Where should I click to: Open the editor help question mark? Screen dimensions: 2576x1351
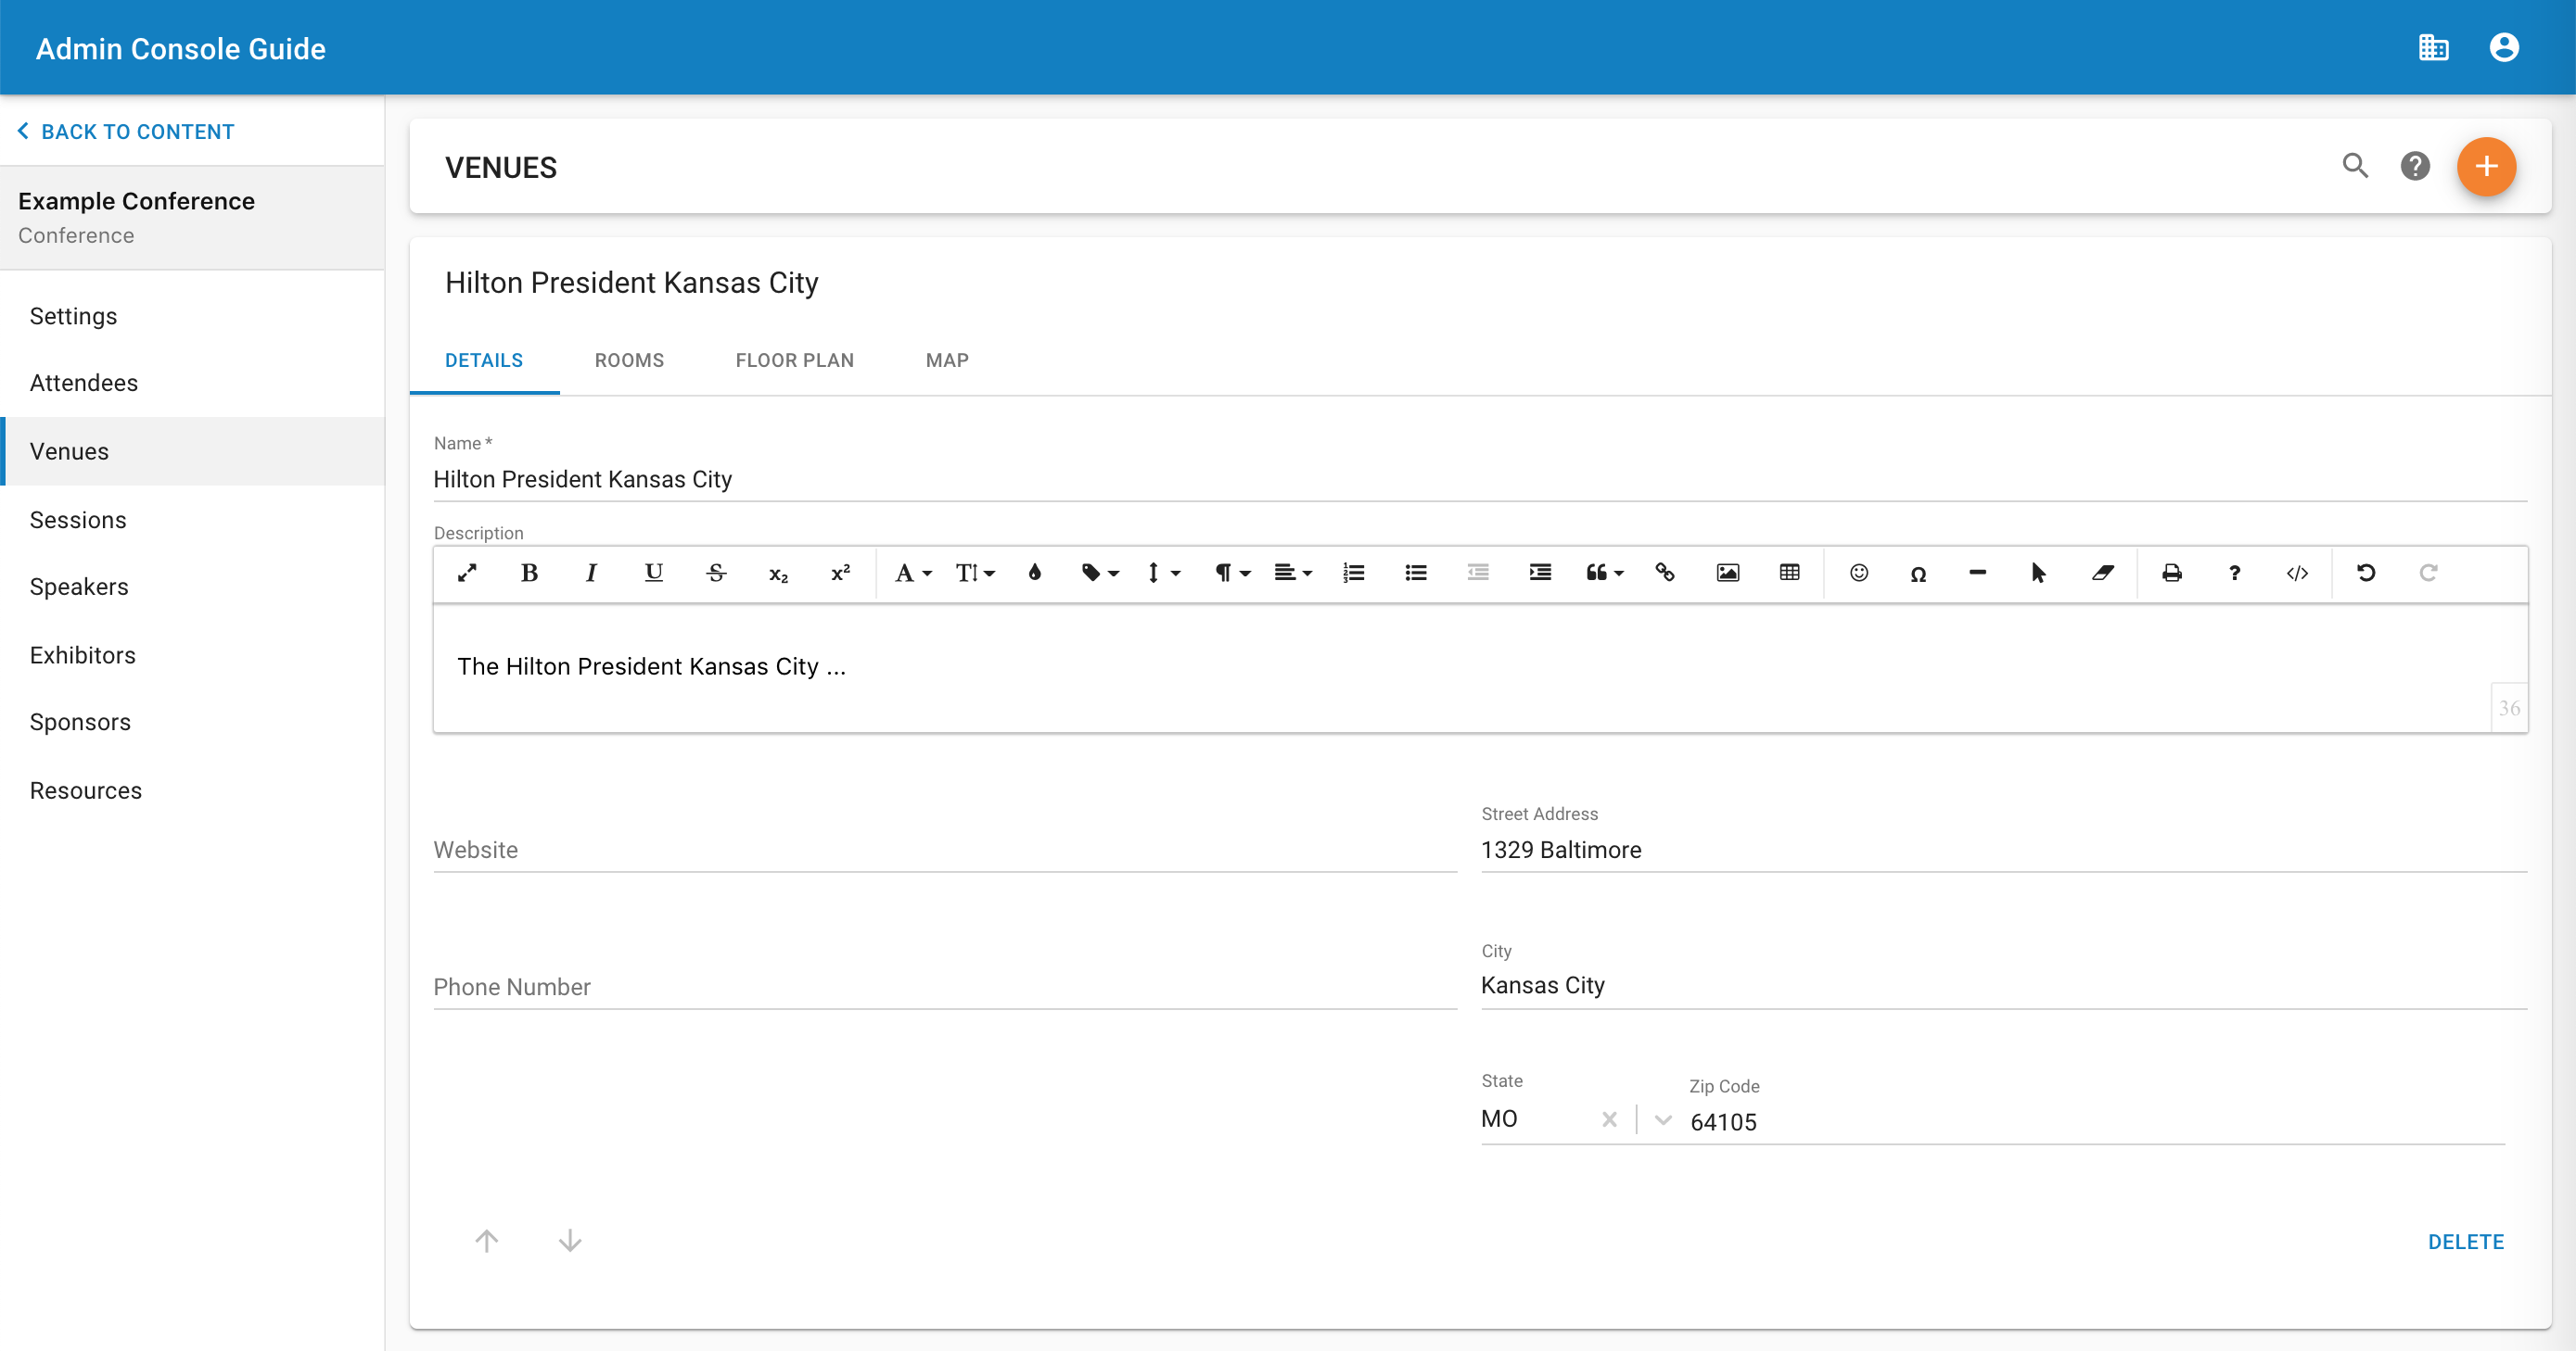(2234, 574)
